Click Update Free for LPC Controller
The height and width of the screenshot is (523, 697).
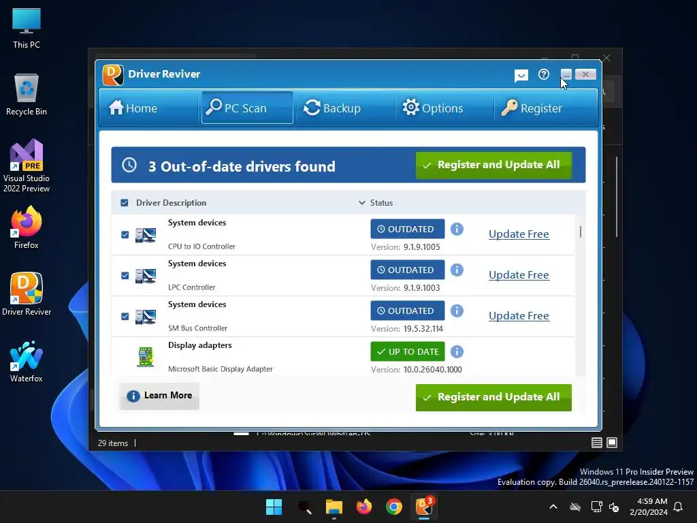pyautogui.click(x=519, y=275)
